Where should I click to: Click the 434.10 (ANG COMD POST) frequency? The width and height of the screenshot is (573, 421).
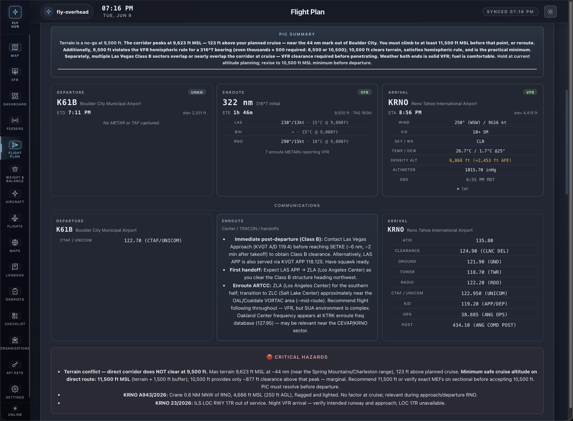pos(484,325)
